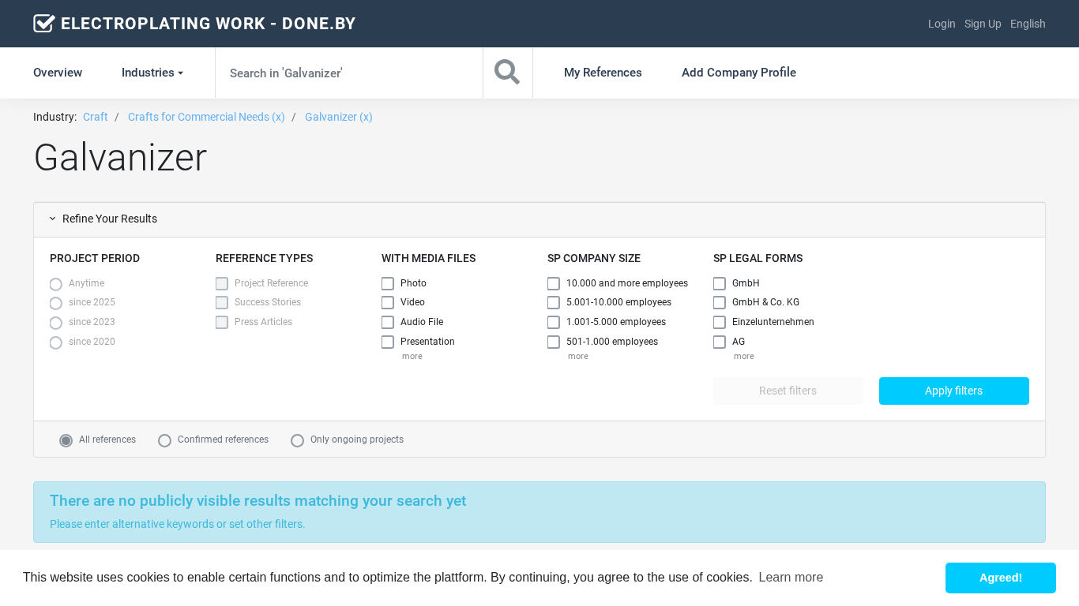Screen dimensions: 1079x606
Task: Select the since 2023 radio option
Action: [x=55, y=323]
